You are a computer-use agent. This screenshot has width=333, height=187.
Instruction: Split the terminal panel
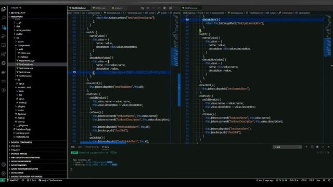click(312, 146)
